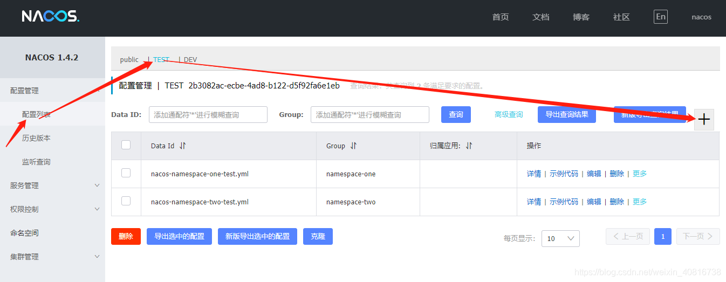View 详情 for nacos-namespace-one-test.yml
Viewport: 726px width, 282px height.
tap(534, 174)
